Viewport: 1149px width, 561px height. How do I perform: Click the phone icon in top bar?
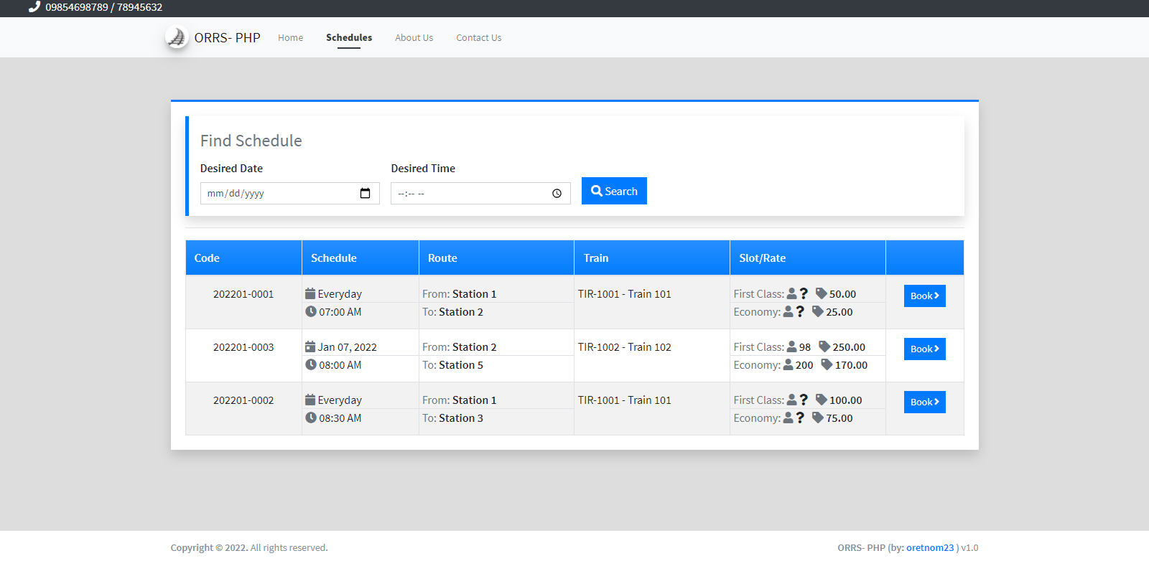pos(34,7)
